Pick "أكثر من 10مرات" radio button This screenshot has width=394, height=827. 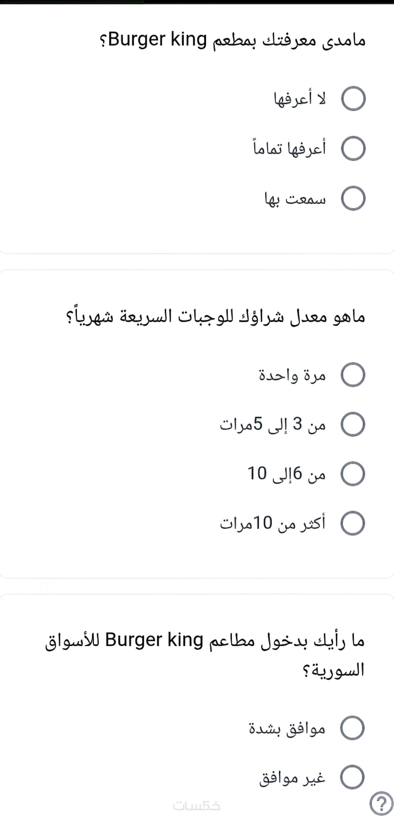click(x=353, y=523)
